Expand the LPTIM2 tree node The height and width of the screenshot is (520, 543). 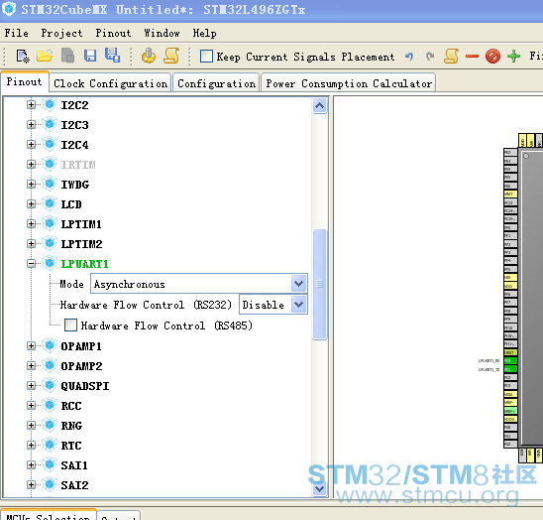coord(31,243)
